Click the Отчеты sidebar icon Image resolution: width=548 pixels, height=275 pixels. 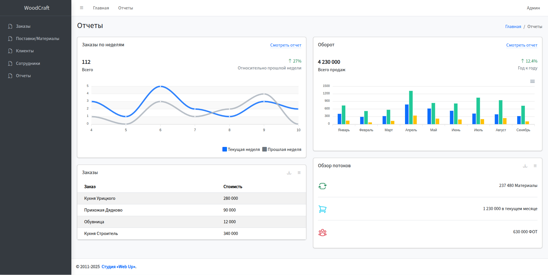(10, 75)
